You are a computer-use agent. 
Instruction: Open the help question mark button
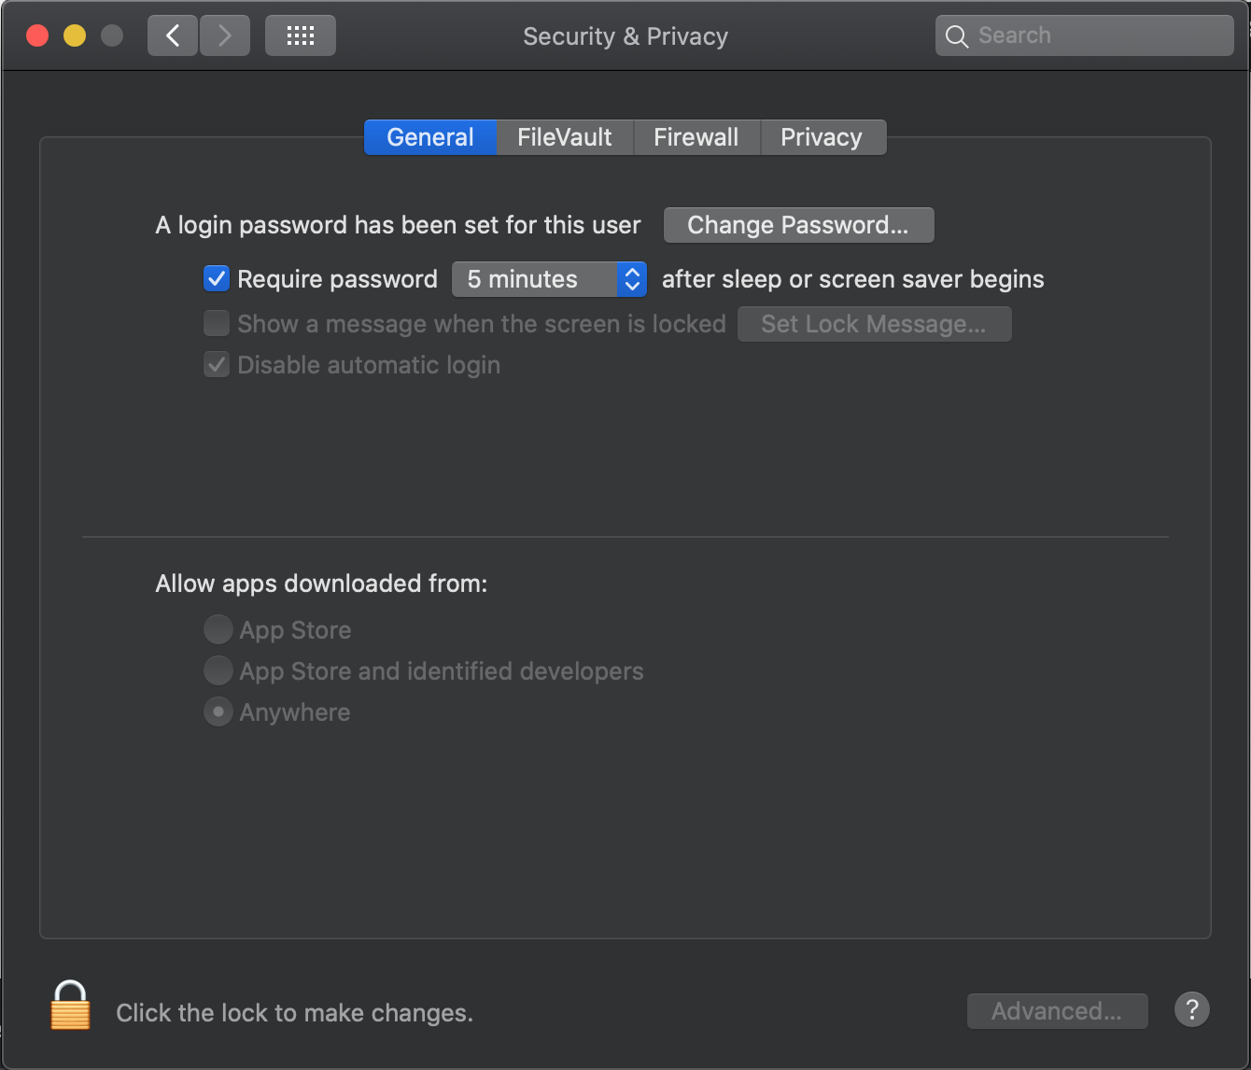click(x=1192, y=1009)
